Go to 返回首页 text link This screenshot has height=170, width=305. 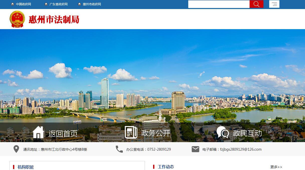63,134
